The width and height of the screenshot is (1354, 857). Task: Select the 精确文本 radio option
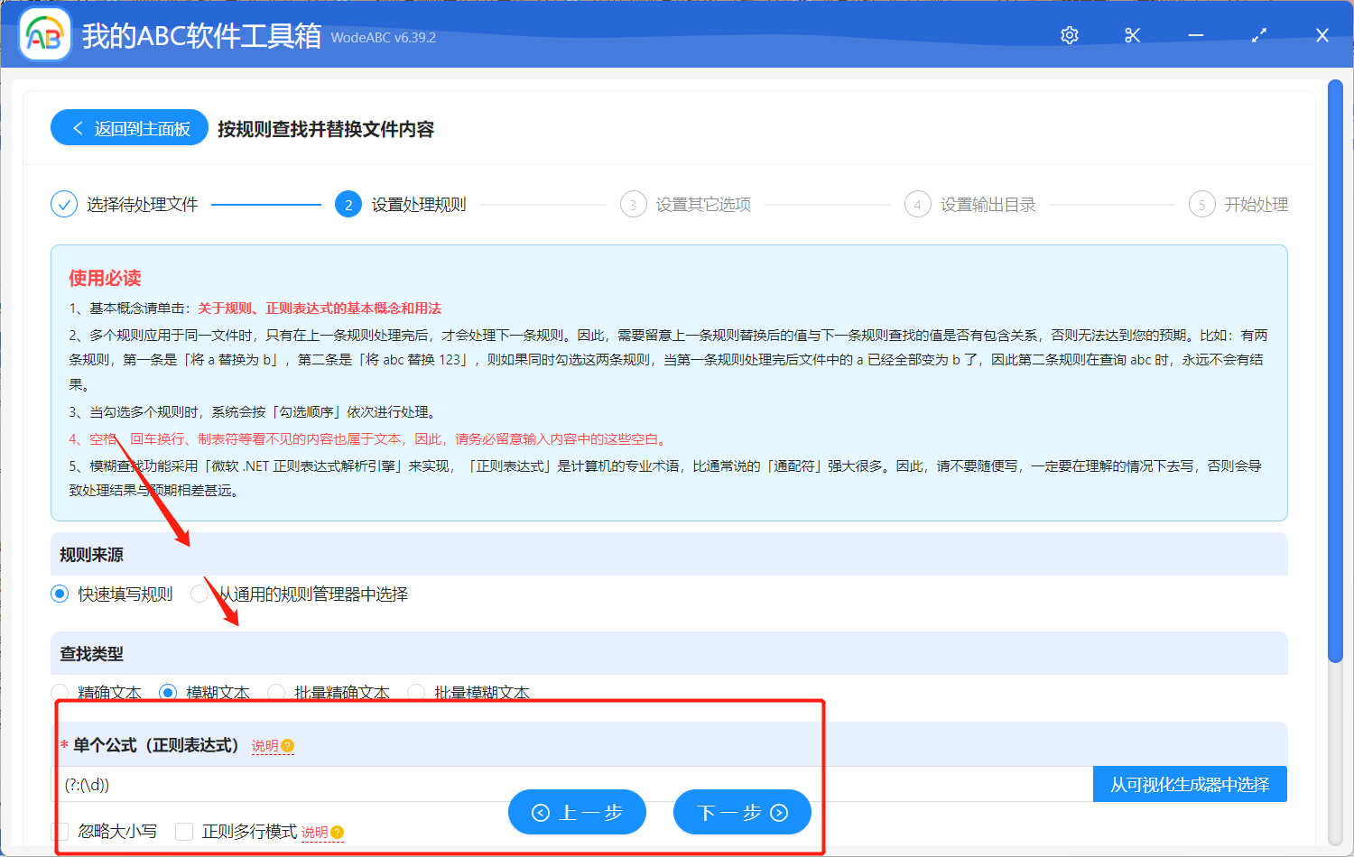pyautogui.click(x=60, y=692)
